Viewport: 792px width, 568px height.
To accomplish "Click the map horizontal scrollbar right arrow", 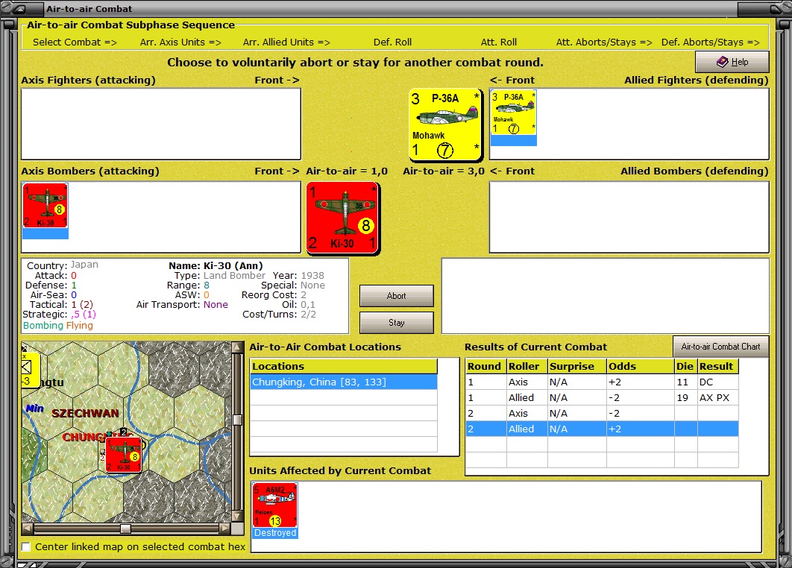I will pos(224,528).
